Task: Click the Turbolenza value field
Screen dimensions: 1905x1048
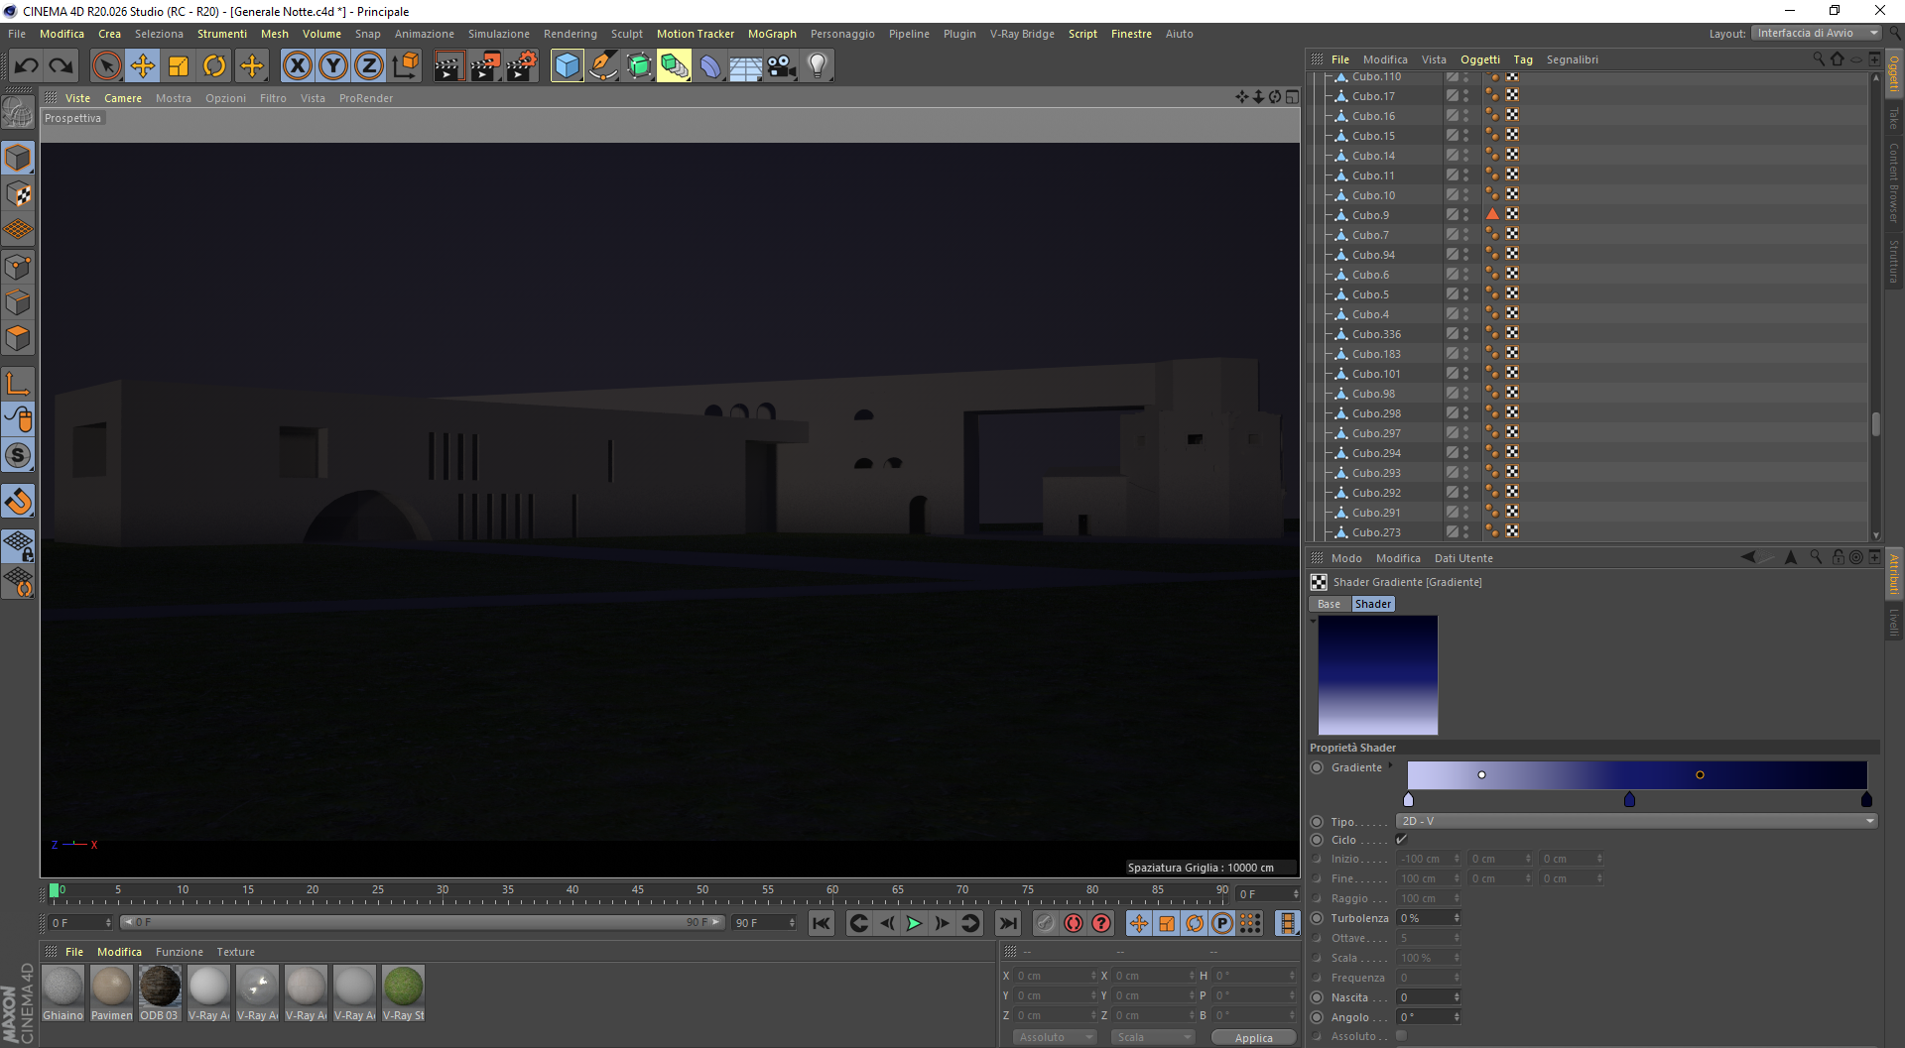Action: [x=1429, y=918]
